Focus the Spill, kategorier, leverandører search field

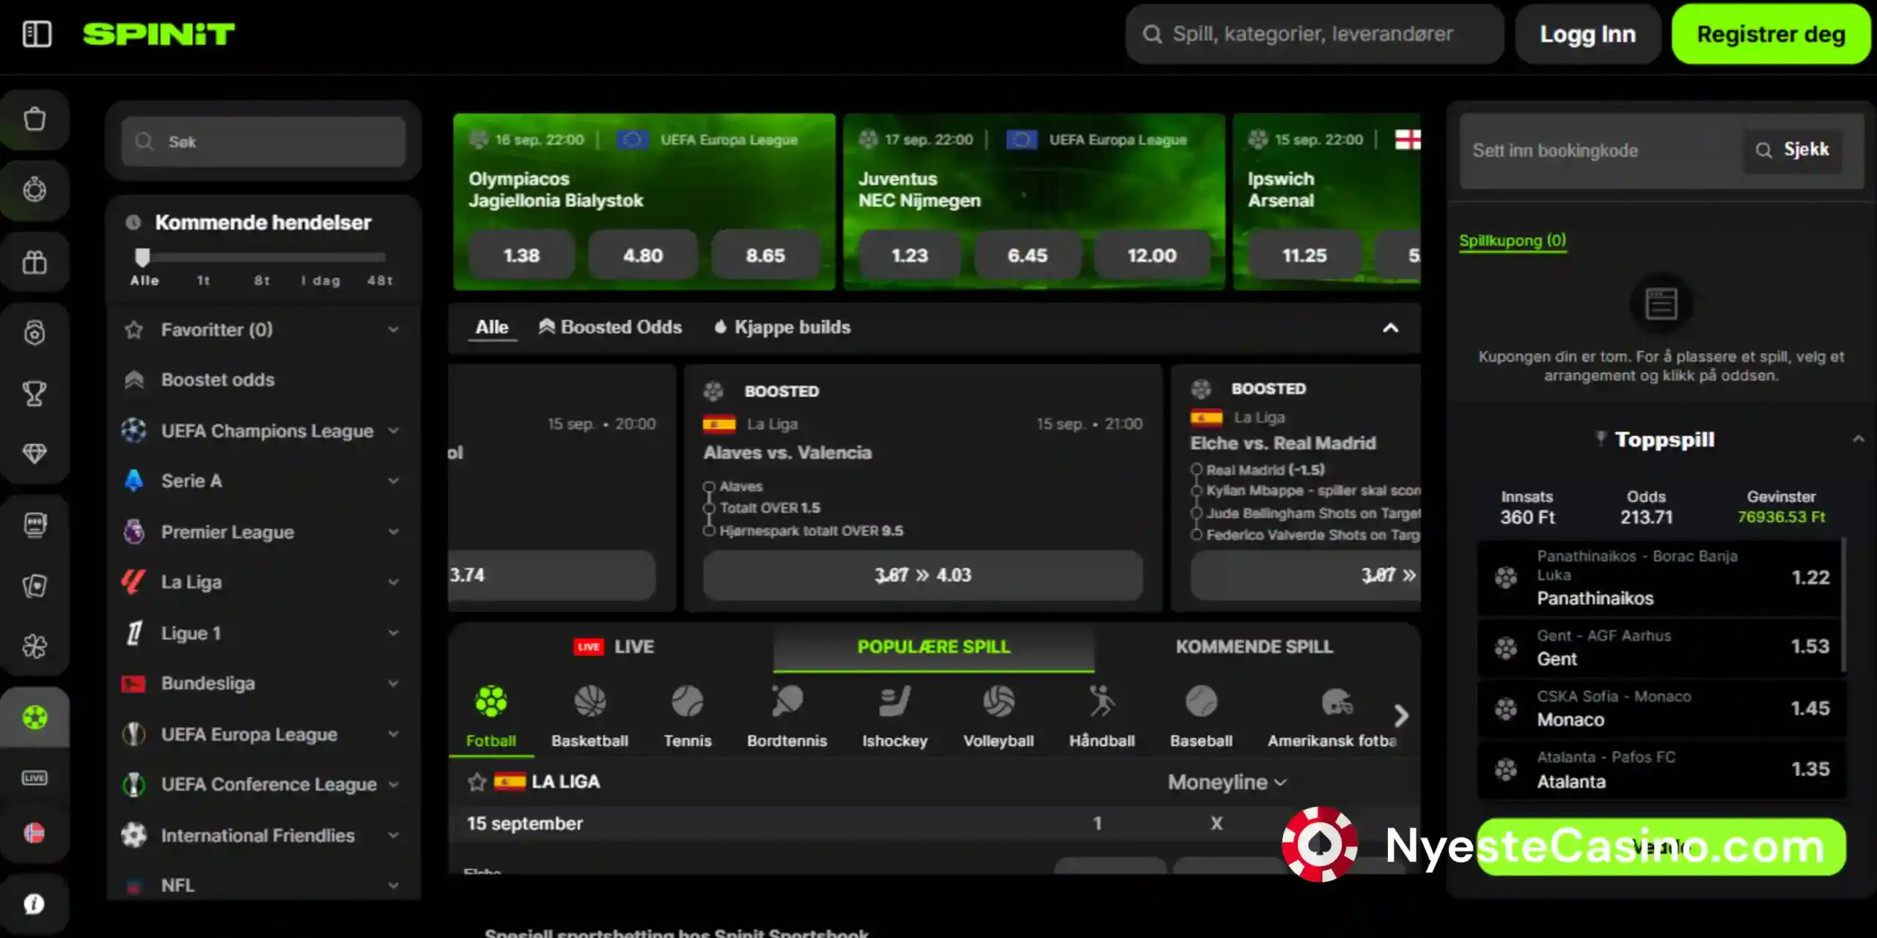pyautogui.click(x=1314, y=34)
